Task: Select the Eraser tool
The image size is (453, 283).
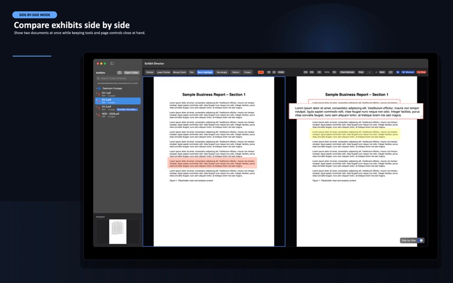Action: pos(247,72)
